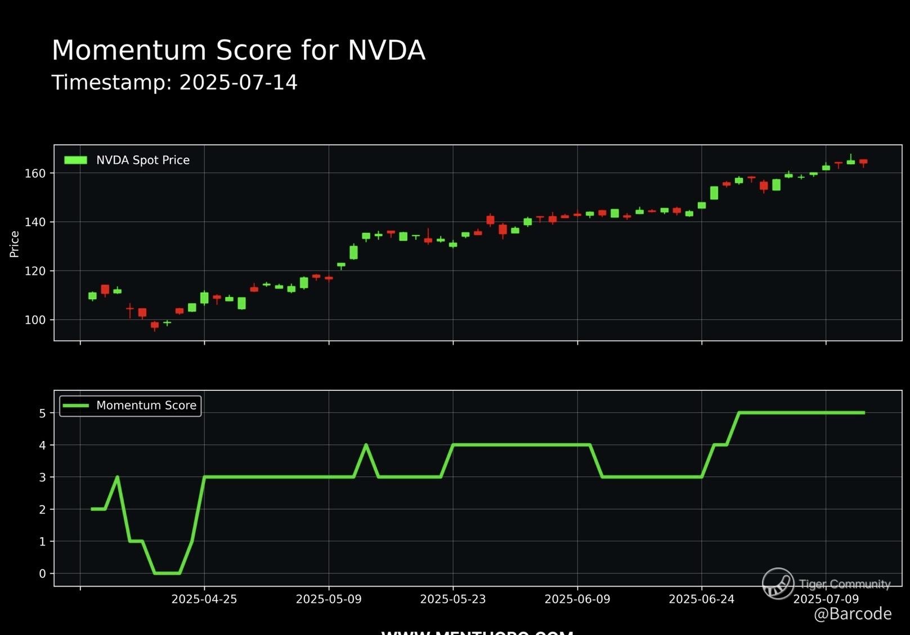This screenshot has width=910, height=635.
Task: Click the momentum line's flat bottom at zero
Action: [x=167, y=573]
